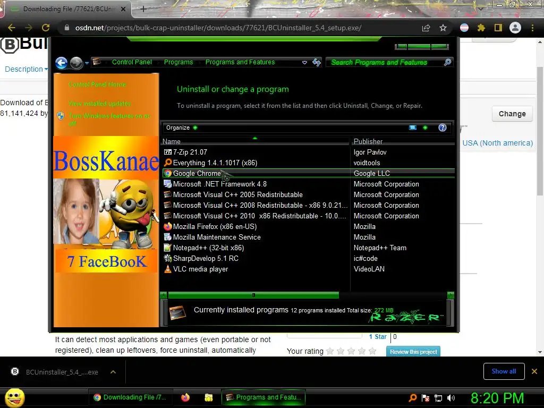
Task: Share this page from the address bar
Action: click(426, 28)
